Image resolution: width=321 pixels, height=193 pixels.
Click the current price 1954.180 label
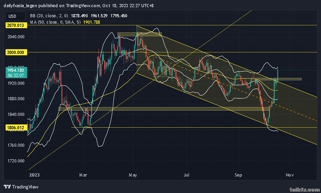coord(15,70)
